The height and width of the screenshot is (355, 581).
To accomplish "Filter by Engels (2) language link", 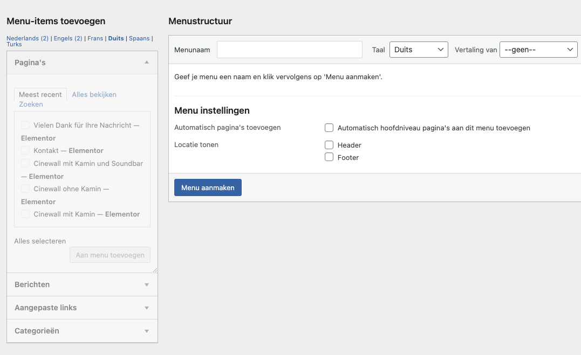I will pyautogui.click(x=68, y=39).
